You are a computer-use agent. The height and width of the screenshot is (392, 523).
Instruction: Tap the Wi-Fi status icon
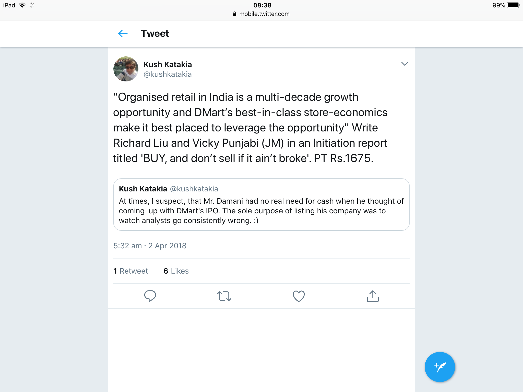22,5
